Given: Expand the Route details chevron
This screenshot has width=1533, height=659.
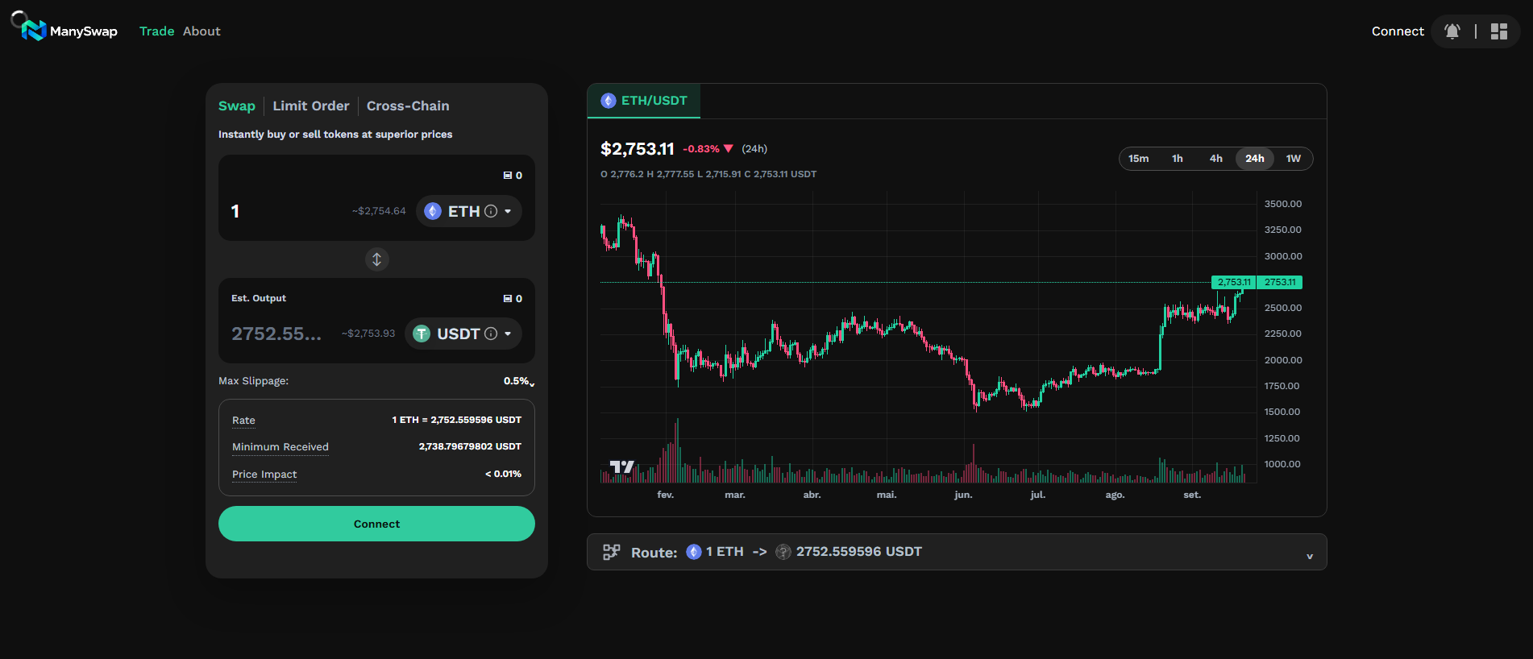Looking at the screenshot, I should click(1310, 556).
